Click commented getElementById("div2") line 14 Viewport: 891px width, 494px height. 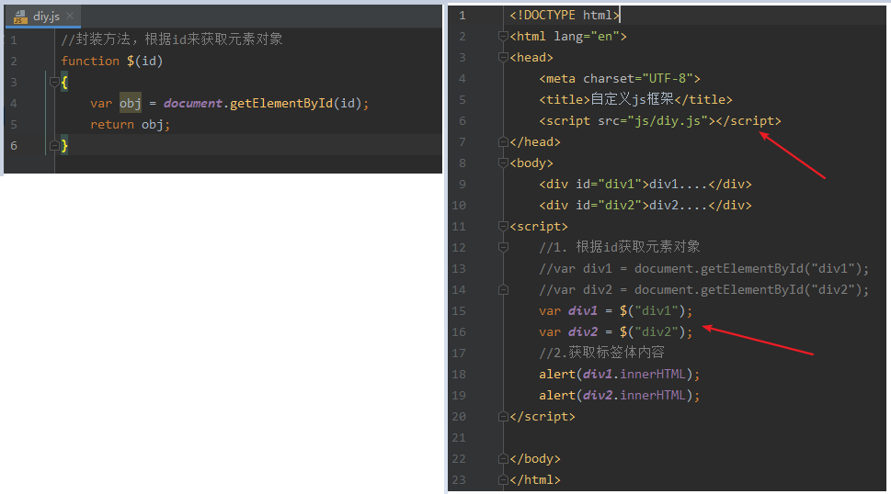tap(704, 290)
